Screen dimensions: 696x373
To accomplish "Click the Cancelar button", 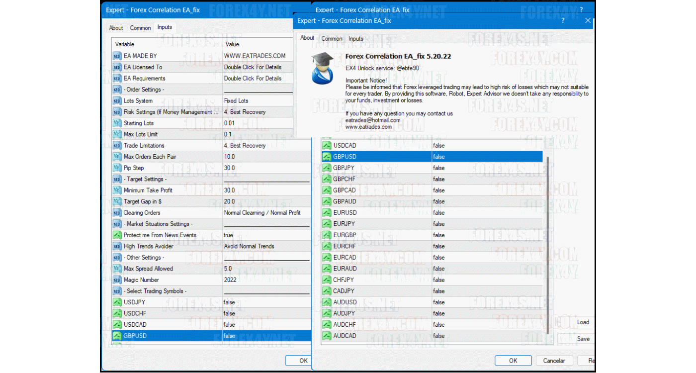I will pyautogui.click(x=554, y=361).
